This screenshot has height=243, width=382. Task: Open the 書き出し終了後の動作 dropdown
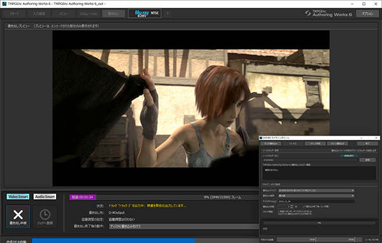point(184,226)
